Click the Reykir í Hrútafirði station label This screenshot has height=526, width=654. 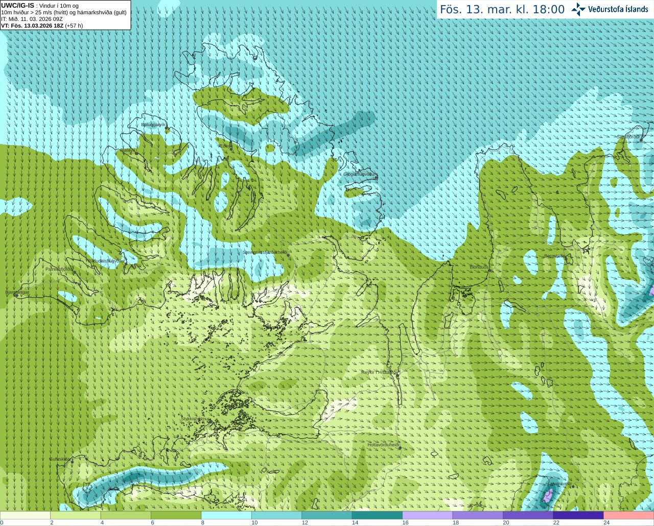tap(379, 372)
